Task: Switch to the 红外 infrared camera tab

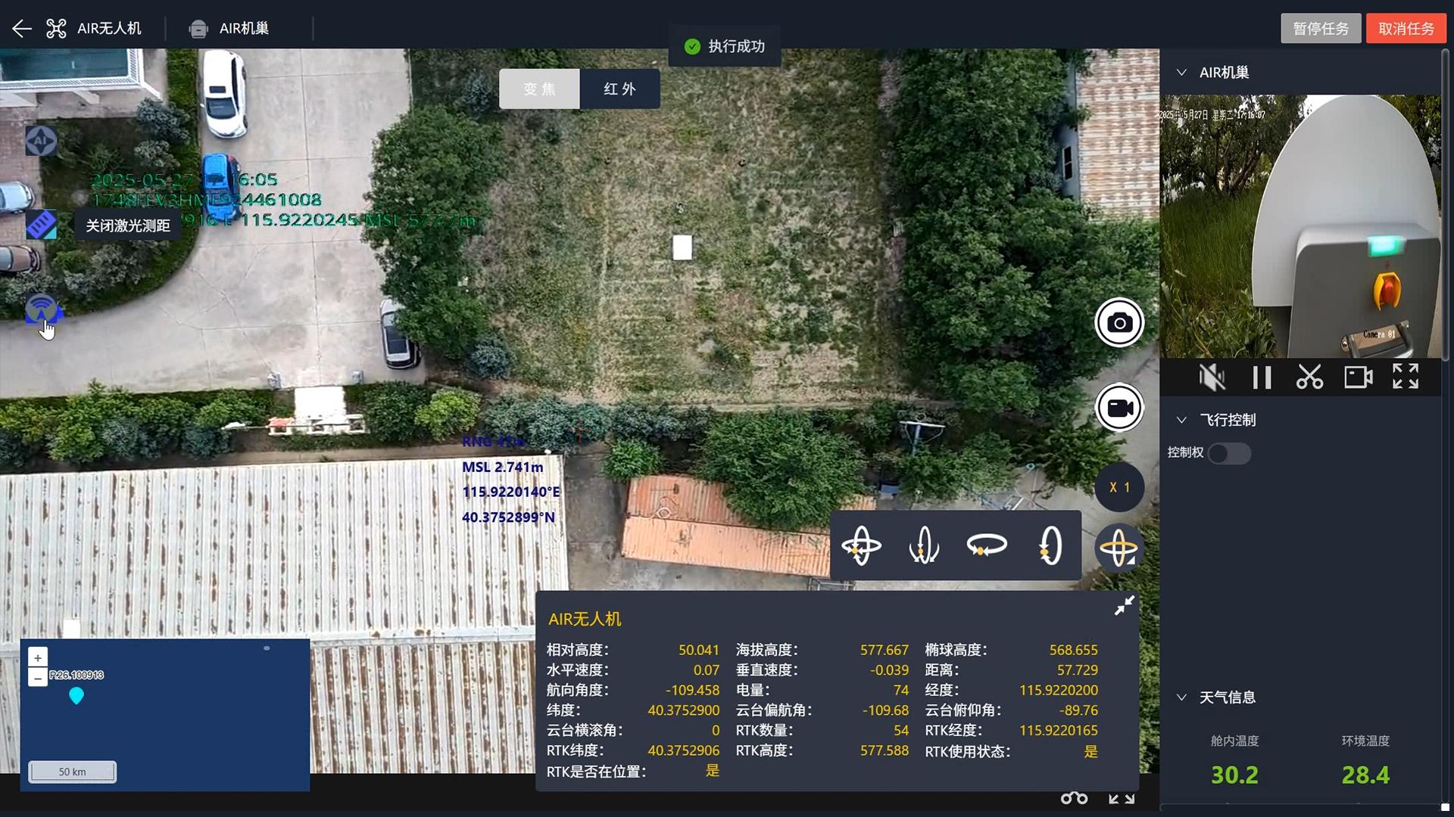Action: pos(619,89)
